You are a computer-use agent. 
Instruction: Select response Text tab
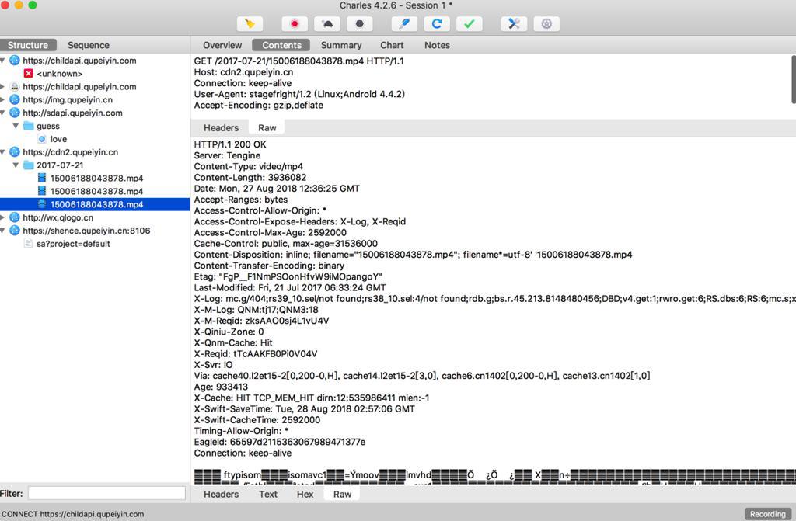point(268,494)
